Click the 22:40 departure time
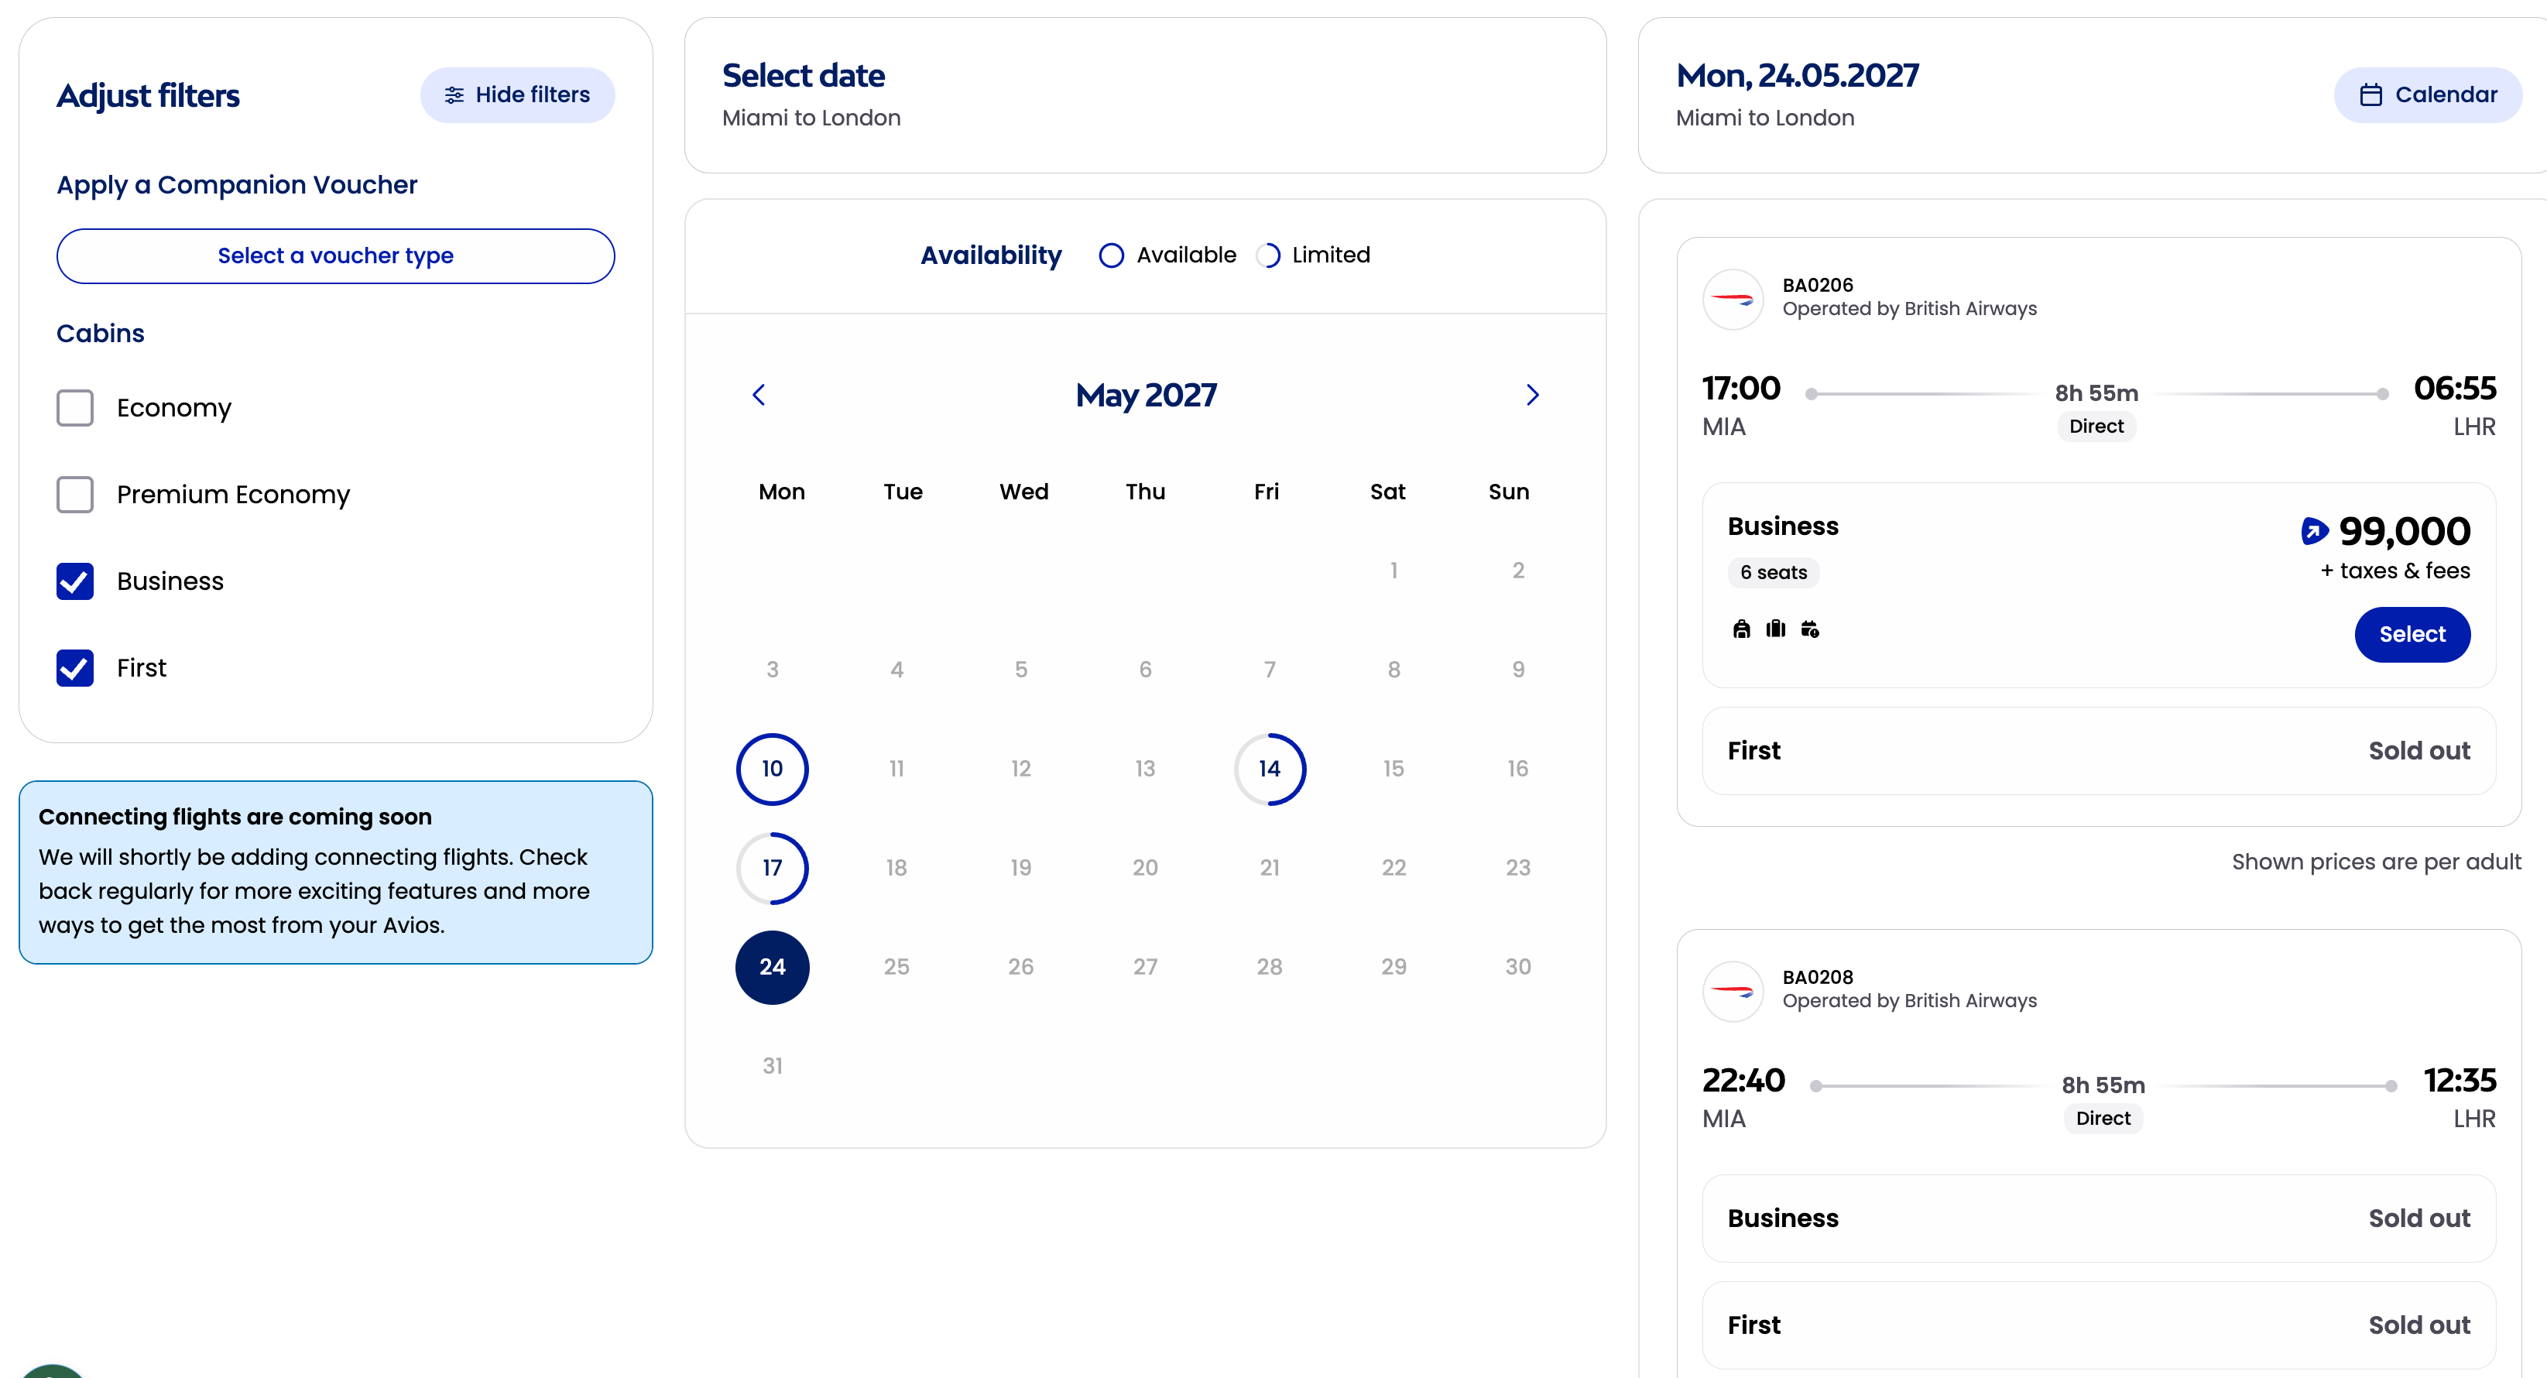2547x1378 pixels. [x=1743, y=1081]
